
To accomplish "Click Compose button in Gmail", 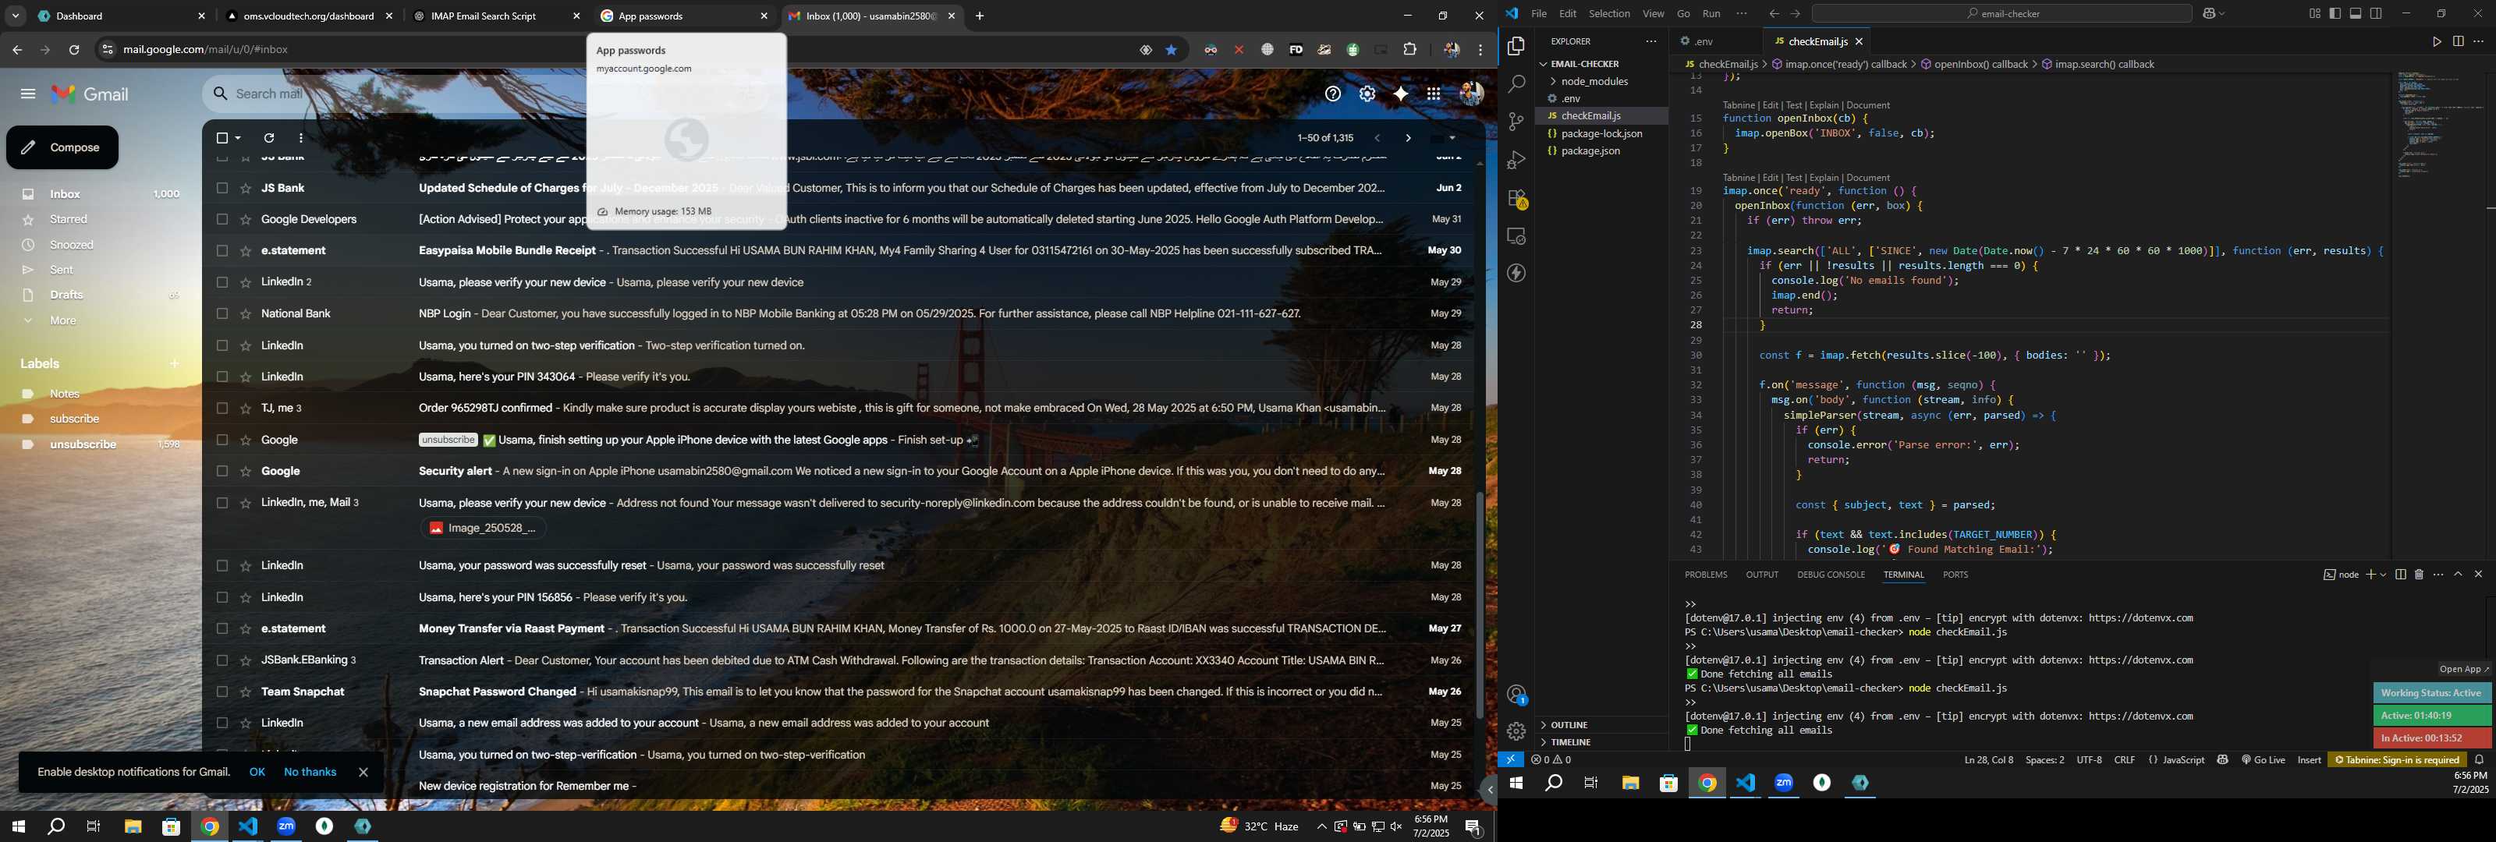I will coord(62,147).
